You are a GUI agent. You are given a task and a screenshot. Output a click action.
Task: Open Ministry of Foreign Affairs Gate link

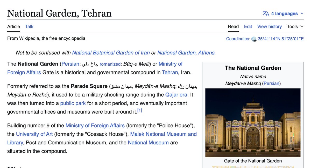point(171,64)
